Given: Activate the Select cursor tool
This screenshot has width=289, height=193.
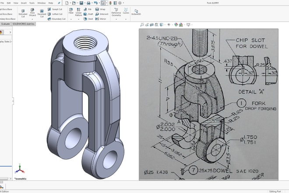Looking at the screenshot, I should (103, 3).
